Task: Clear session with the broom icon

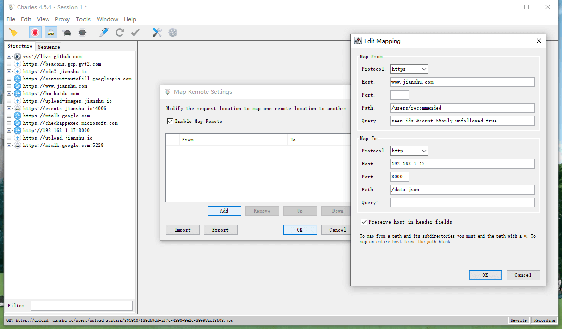Action: click(x=13, y=32)
